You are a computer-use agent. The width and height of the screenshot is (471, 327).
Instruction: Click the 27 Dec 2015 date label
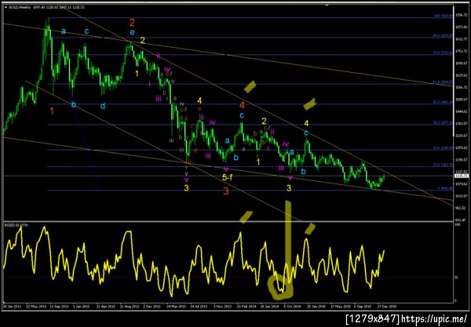pos(387,307)
